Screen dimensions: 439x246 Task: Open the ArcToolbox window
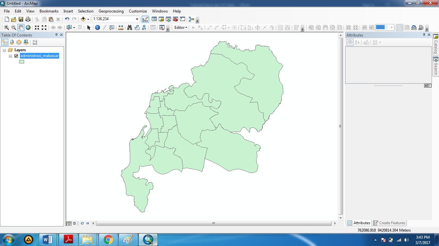[x=175, y=19]
